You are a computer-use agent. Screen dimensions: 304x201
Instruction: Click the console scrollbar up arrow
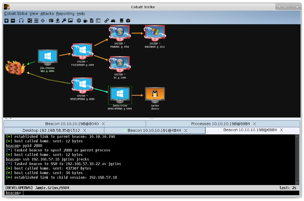(297, 137)
